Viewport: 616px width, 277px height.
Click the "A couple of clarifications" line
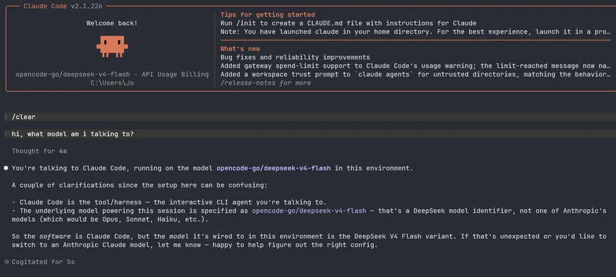click(x=140, y=185)
